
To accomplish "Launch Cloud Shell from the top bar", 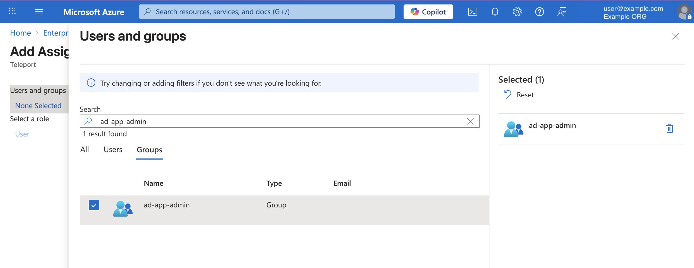I will [472, 12].
